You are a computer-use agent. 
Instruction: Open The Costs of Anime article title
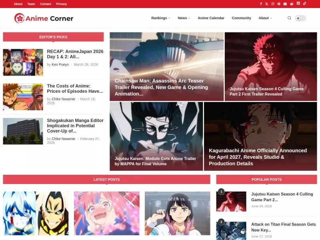tap(75, 88)
